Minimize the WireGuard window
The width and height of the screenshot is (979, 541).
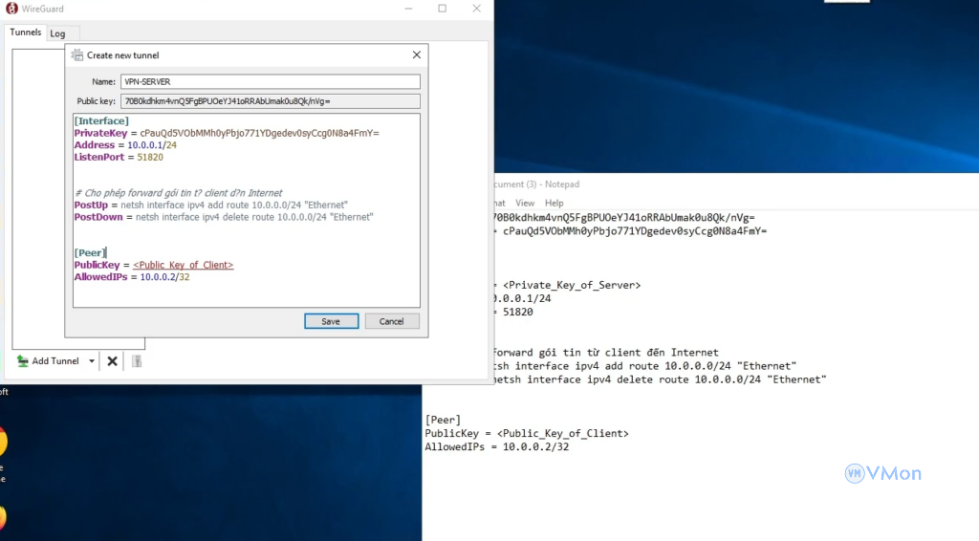point(407,9)
